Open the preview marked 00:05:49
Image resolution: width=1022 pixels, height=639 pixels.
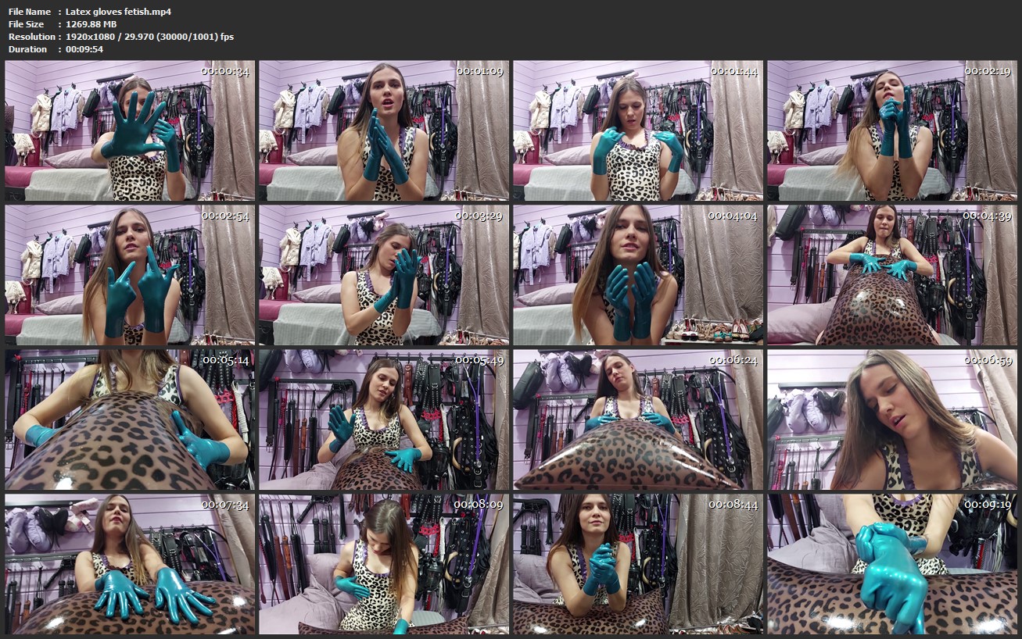pos(384,419)
